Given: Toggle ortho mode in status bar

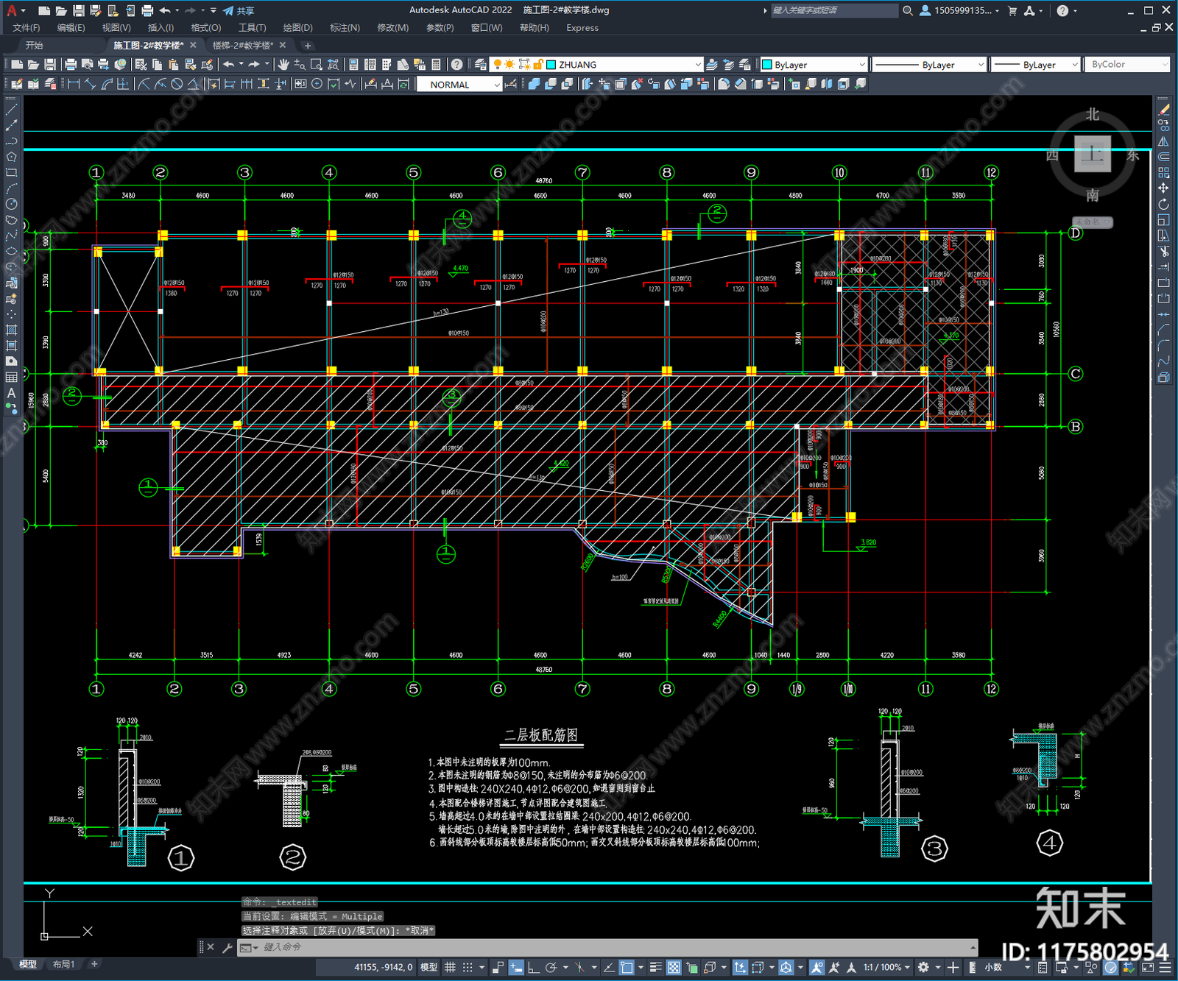Looking at the screenshot, I should point(533,967).
